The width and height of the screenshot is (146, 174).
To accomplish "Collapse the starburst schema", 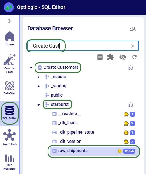I will [39, 105].
